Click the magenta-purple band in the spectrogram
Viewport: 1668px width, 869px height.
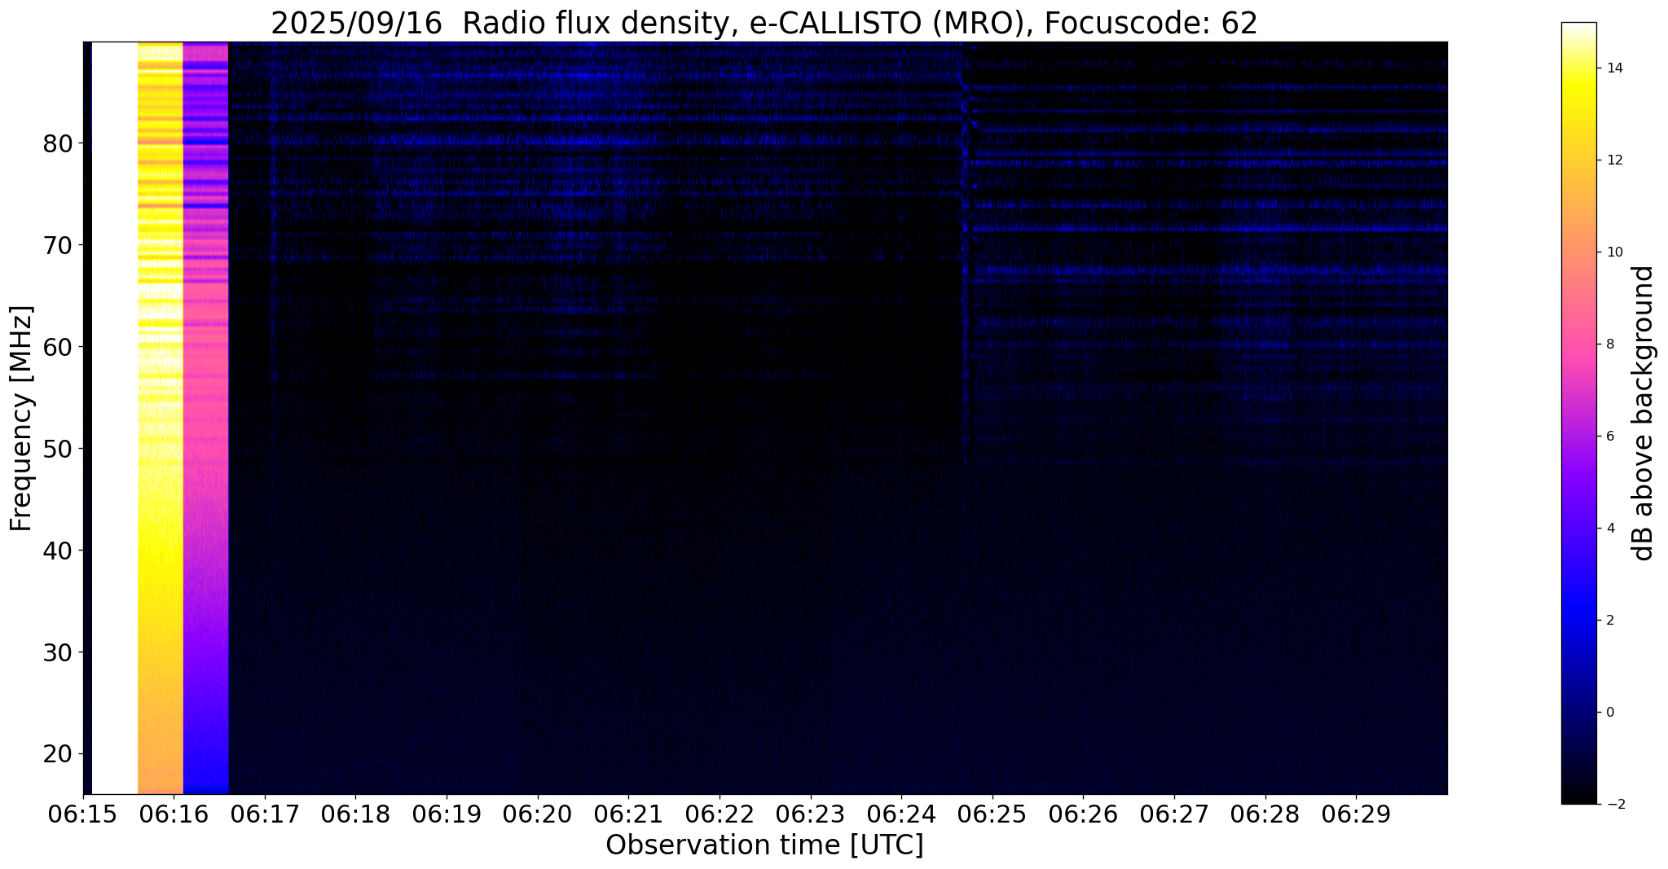point(206,418)
